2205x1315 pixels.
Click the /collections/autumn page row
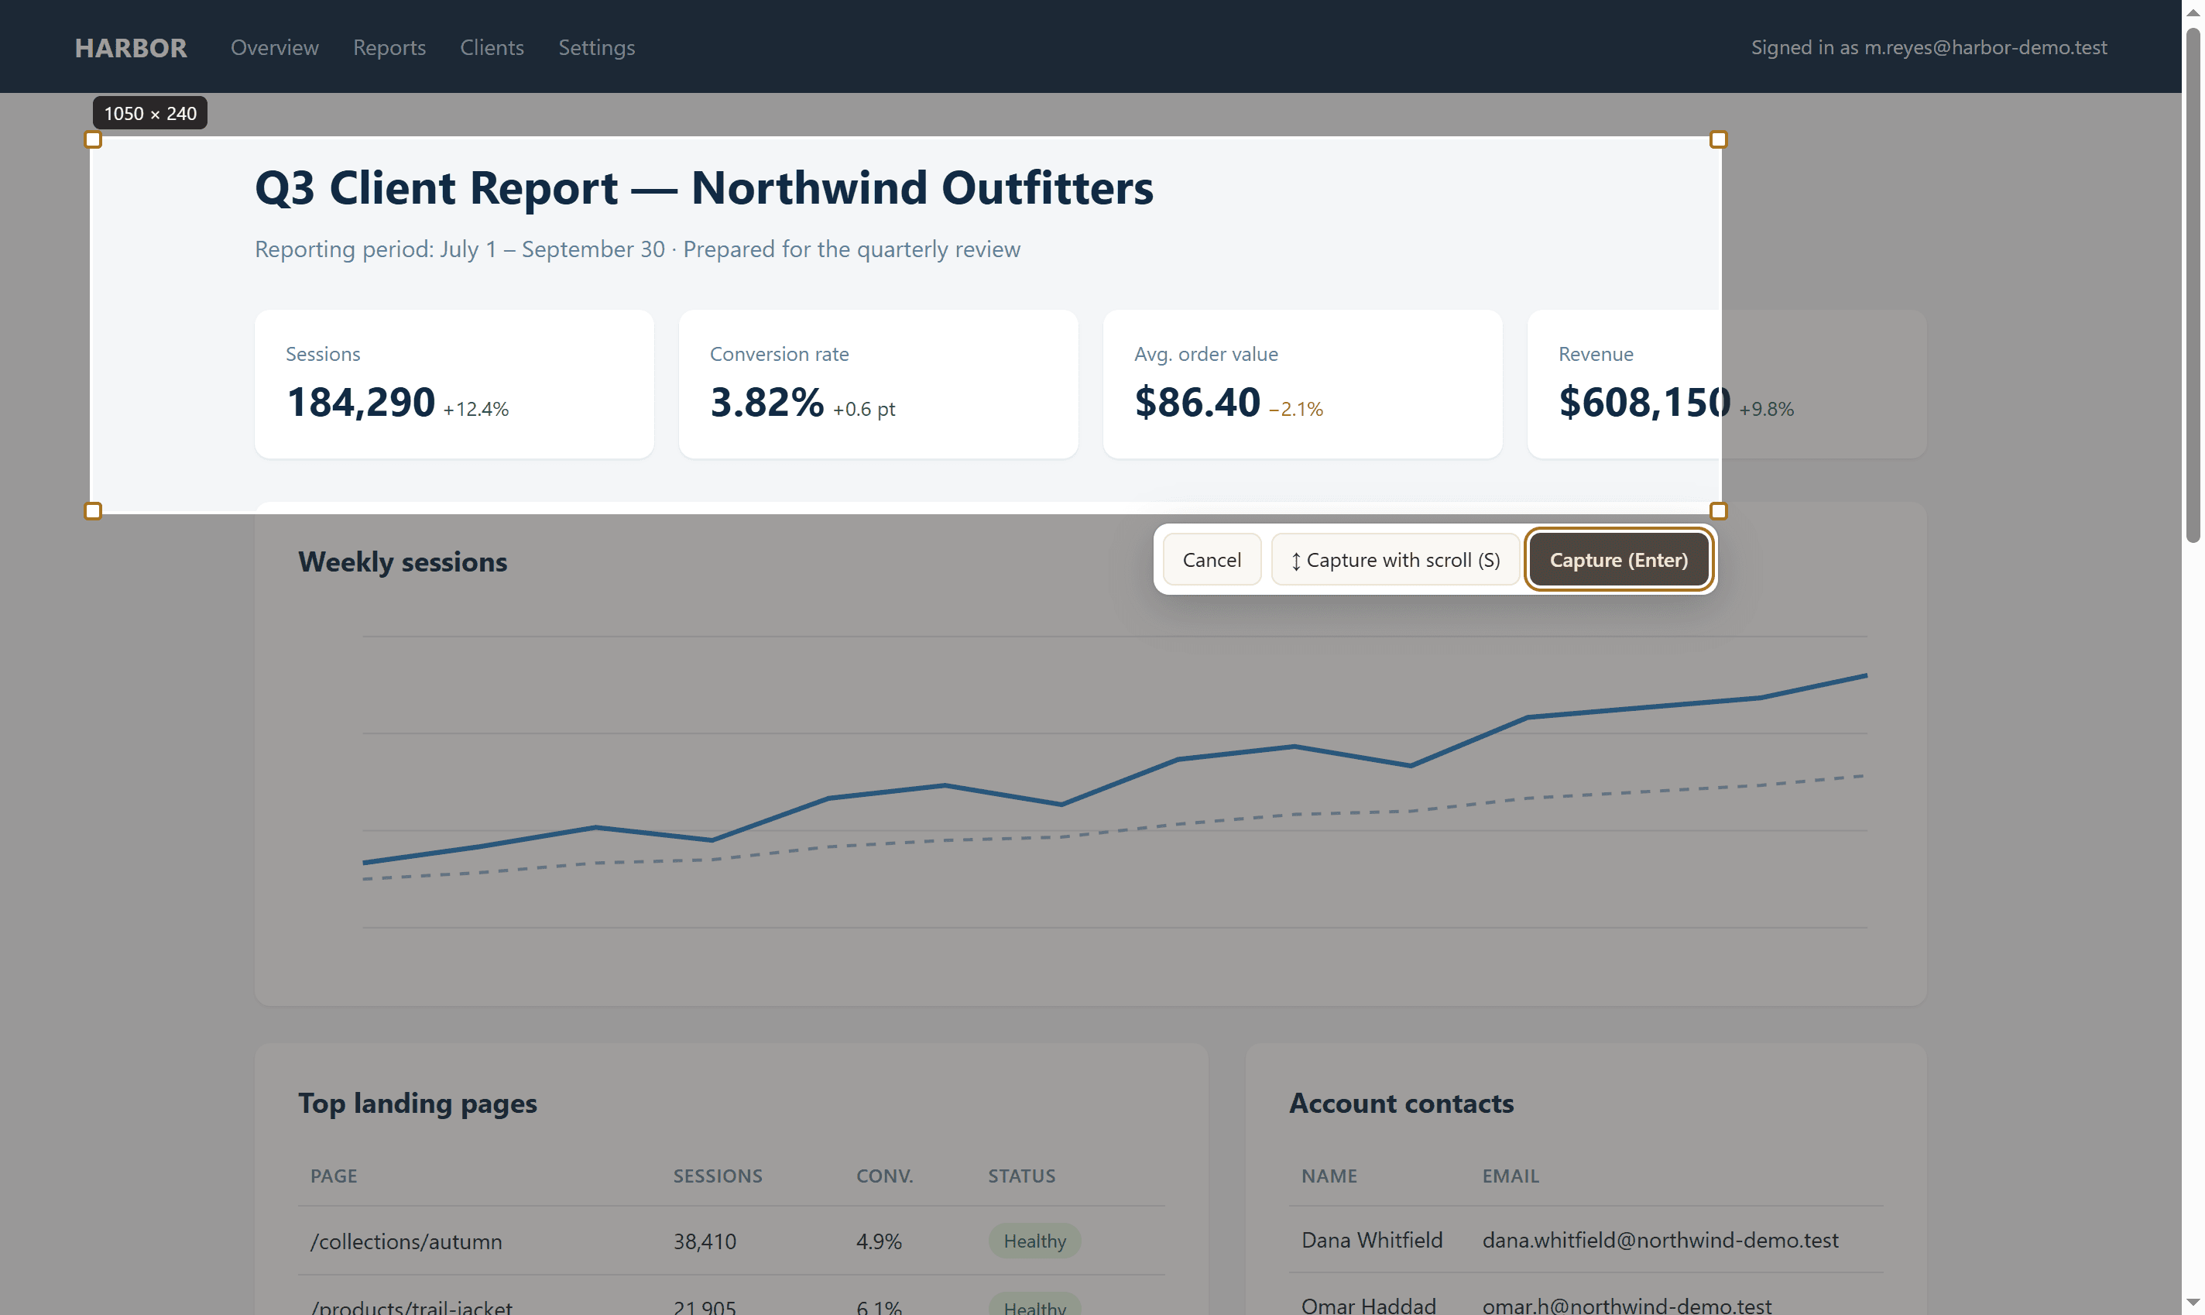tap(731, 1241)
